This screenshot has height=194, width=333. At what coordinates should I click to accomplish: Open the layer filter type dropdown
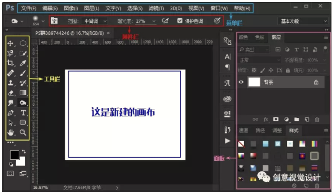(254, 50)
